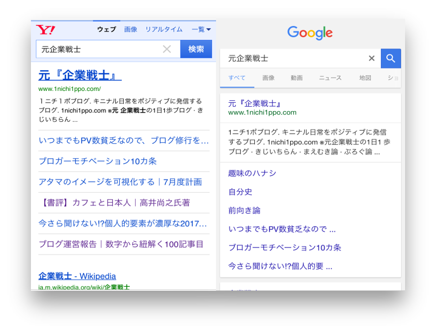The image size is (436, 334).
Task: Clear the Google search field with X
Action: 372,58
